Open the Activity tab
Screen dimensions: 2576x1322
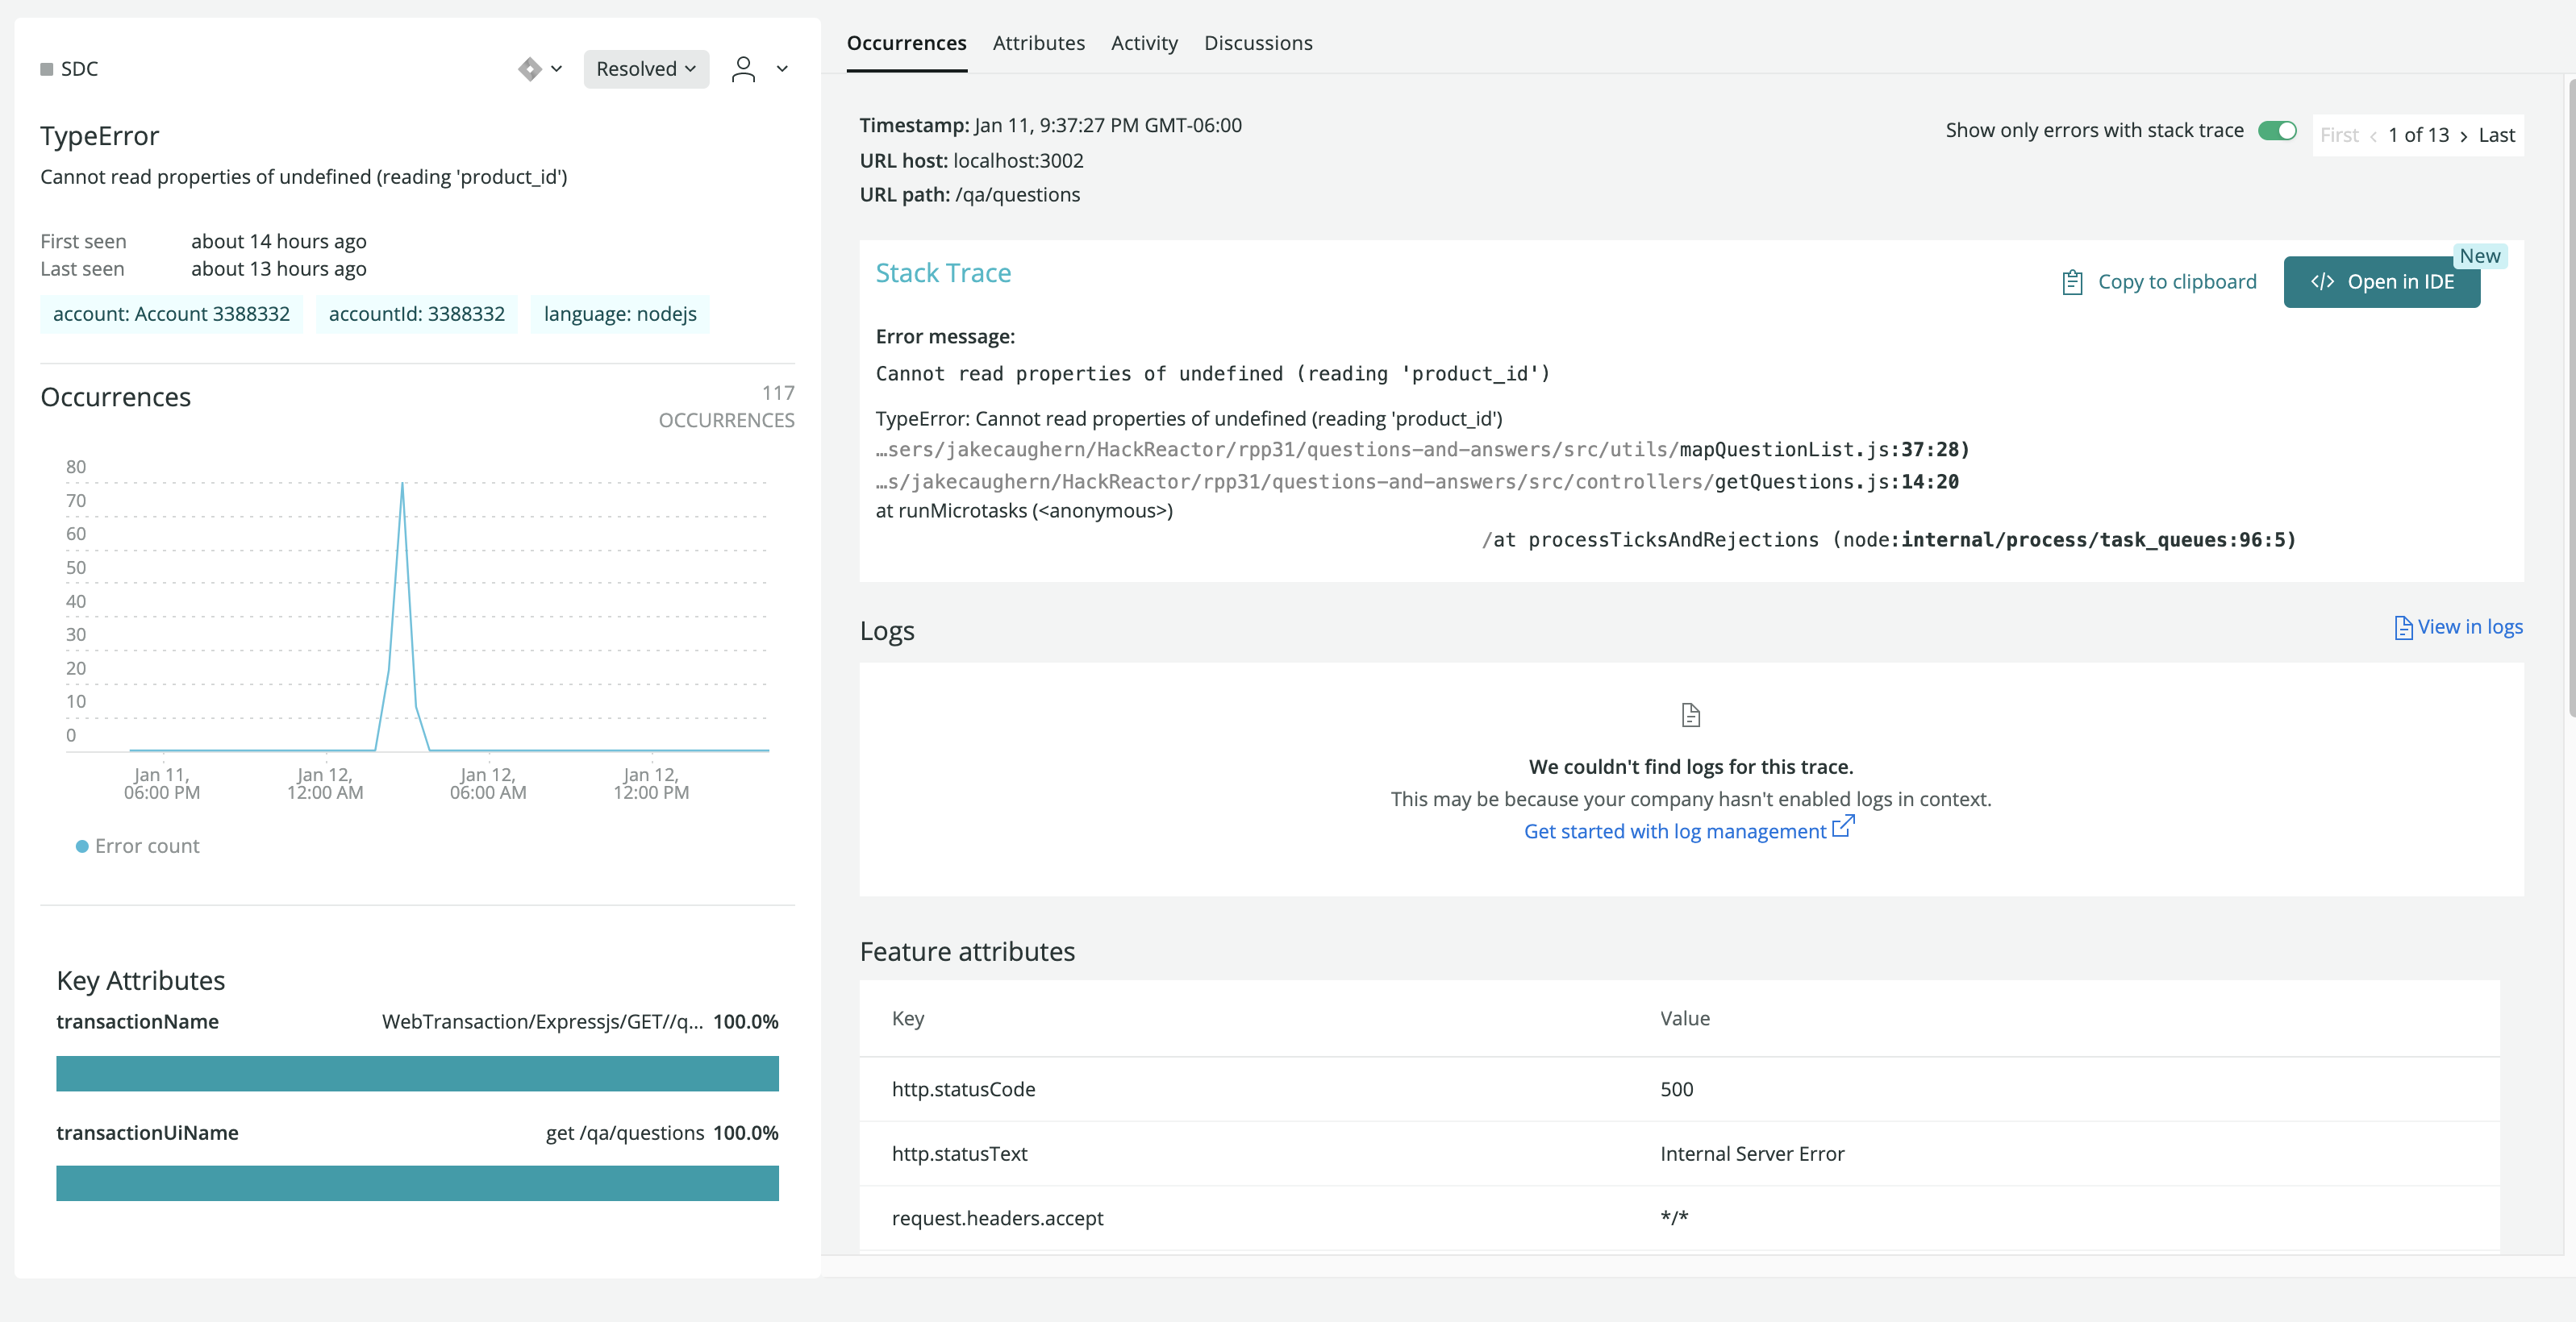[x=1144, y=43]
